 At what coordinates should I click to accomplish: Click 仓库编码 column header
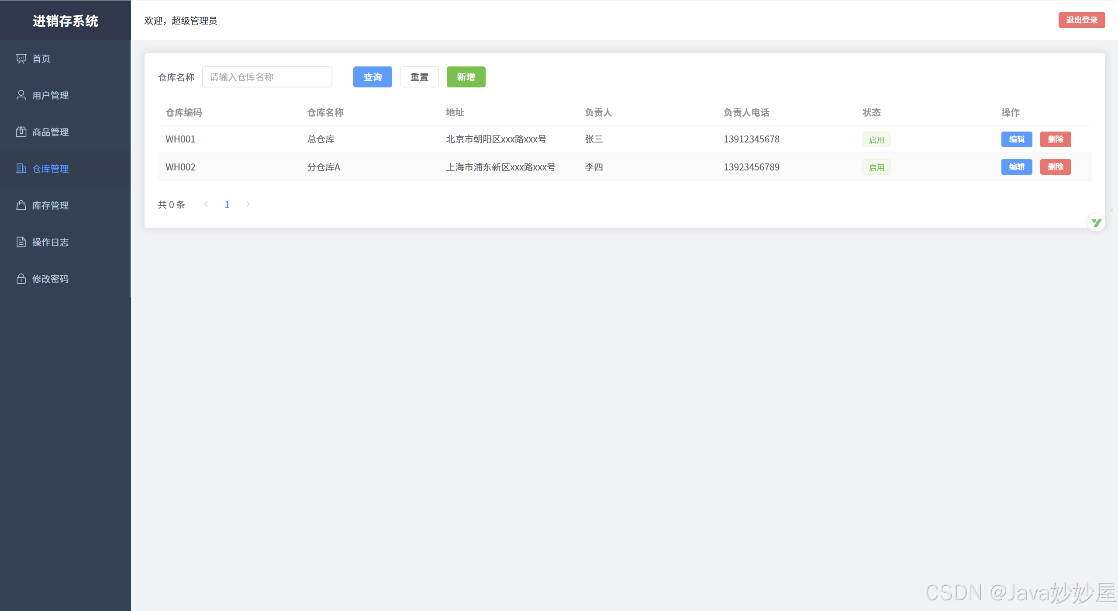click(x=184, y=113)
